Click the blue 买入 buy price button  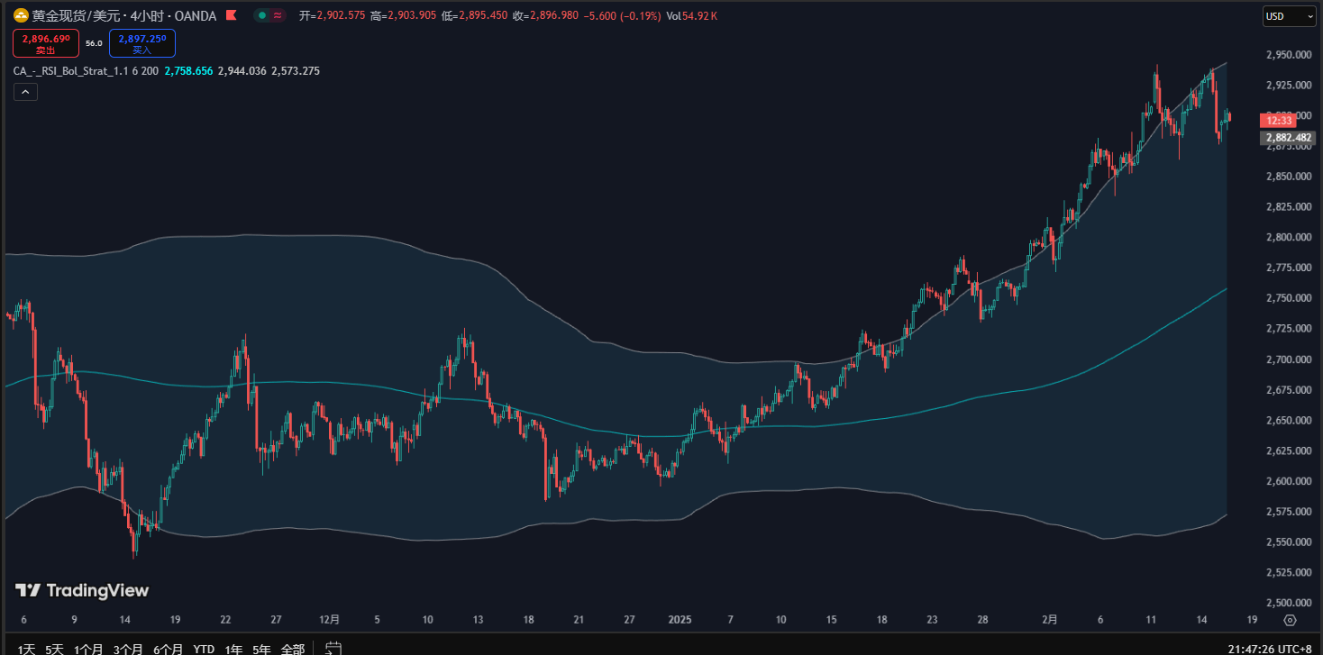pyautogui.click(x=142, y=42)
